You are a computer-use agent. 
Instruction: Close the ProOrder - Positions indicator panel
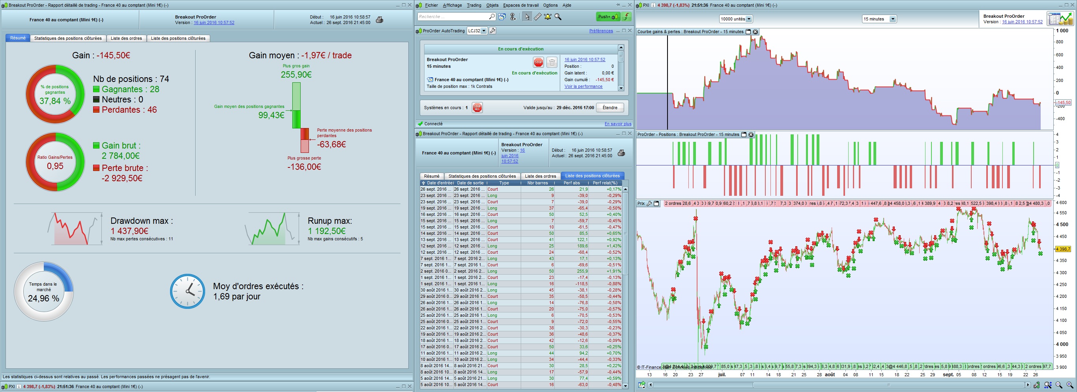click(x=751, y=134)
